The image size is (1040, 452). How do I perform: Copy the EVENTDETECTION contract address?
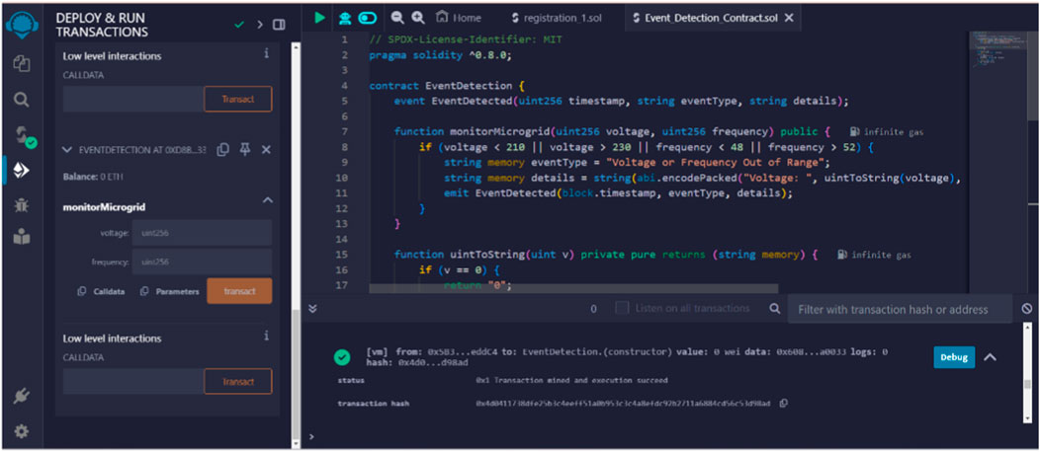222,150
